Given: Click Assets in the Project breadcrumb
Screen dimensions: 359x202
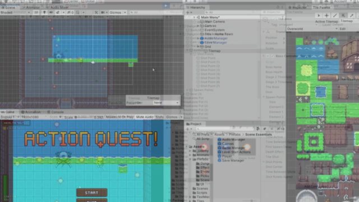Looking at the screenshot, I should tap(219, 135).
